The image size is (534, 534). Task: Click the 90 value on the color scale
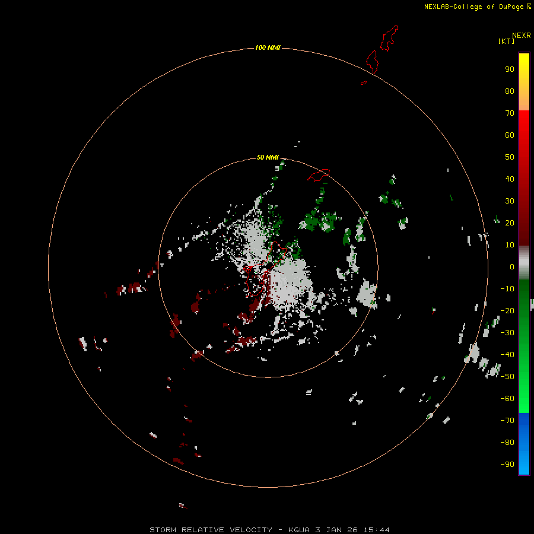tap(510, 69)
